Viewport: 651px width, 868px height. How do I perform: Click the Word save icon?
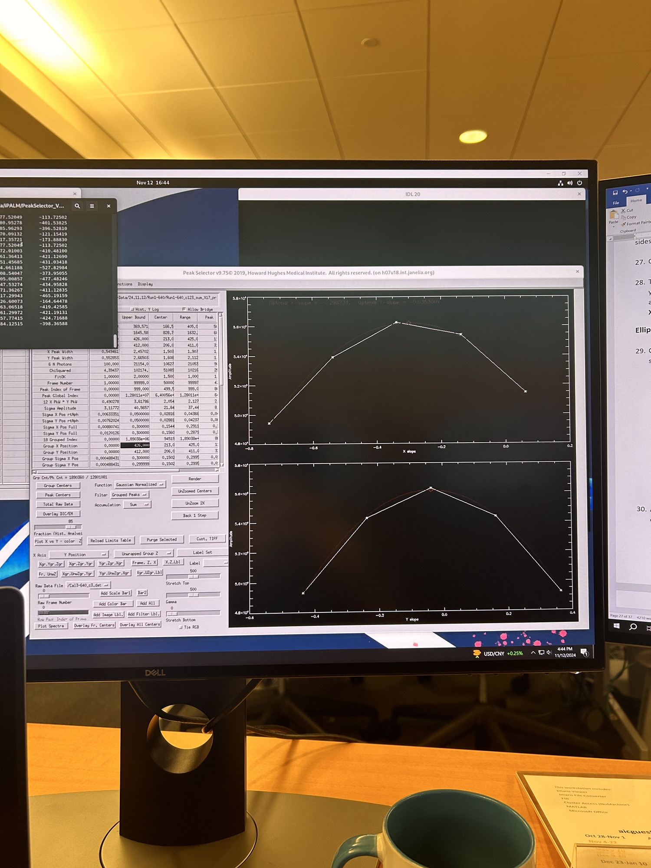pos(615,192)
